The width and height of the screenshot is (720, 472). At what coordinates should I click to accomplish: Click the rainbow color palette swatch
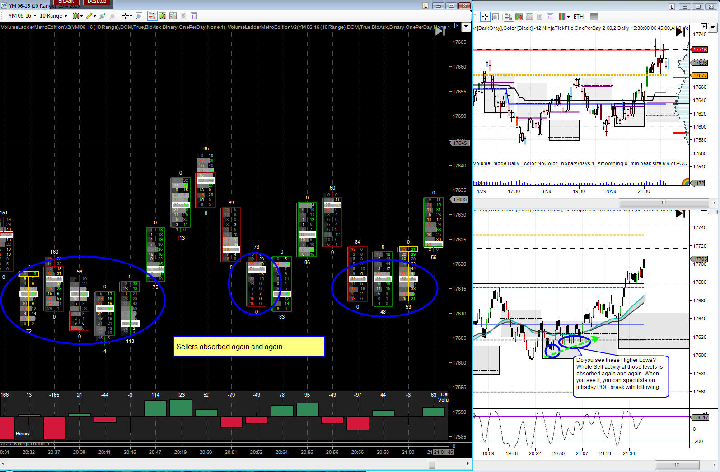(562, 17)
